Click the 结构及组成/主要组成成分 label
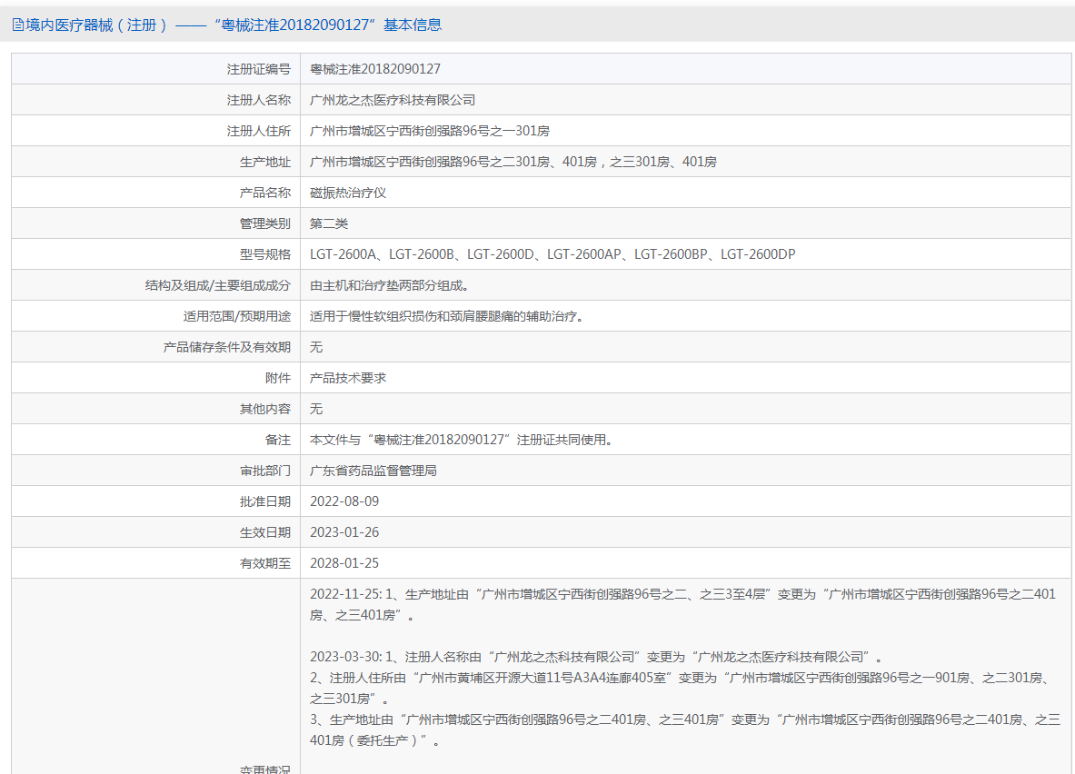 click(x=217, y=285)
